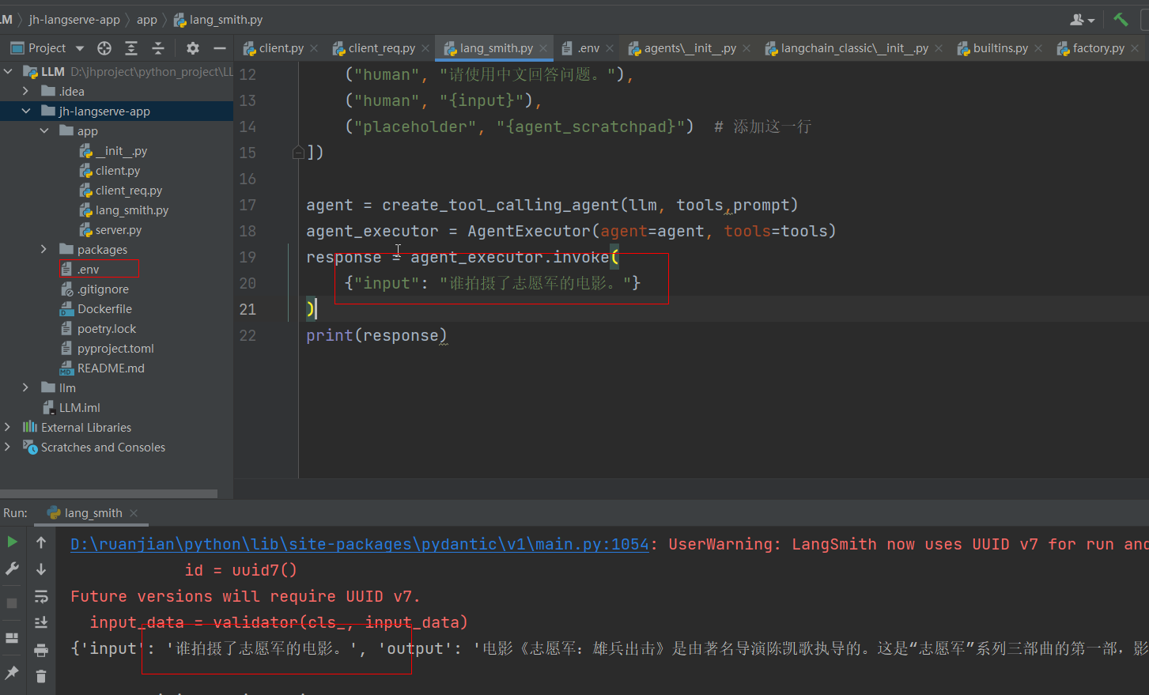This screenshot has height=695, width=1149.
Task: Go up the stack trace arrow
Action: coord(41,542)
